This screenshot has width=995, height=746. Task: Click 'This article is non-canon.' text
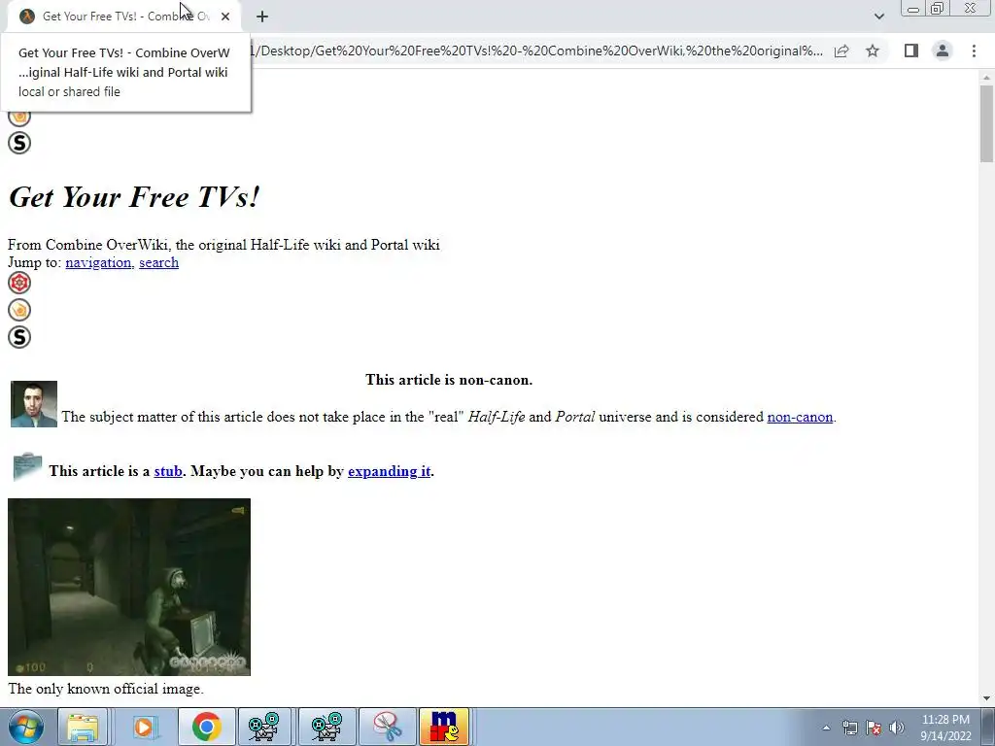449,380
